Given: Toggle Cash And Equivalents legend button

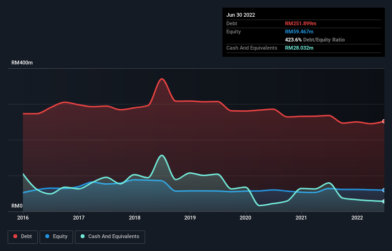Looking at the screenshot, I should pyautogui.click(x=110, y=237).
